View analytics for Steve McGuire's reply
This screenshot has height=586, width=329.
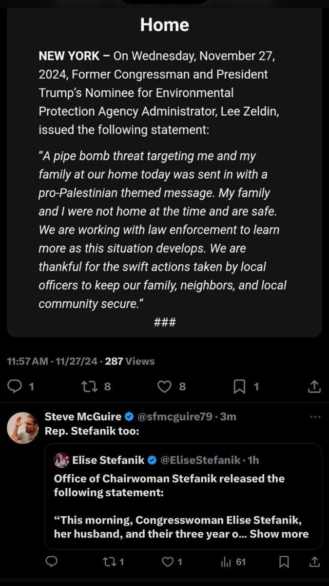pos(226,562)
